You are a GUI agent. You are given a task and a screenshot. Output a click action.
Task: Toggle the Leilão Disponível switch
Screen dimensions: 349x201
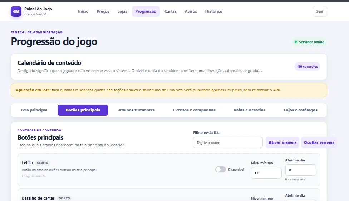tap(220, 170)
